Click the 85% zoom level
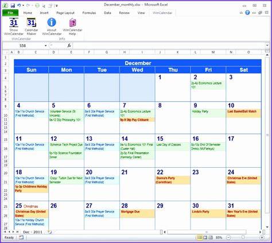 (x=219, y=238)
